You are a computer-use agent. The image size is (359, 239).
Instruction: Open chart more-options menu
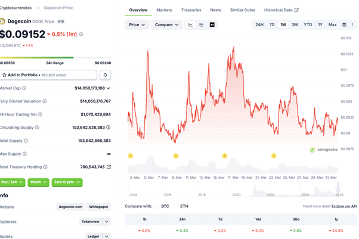pos(352,24)
